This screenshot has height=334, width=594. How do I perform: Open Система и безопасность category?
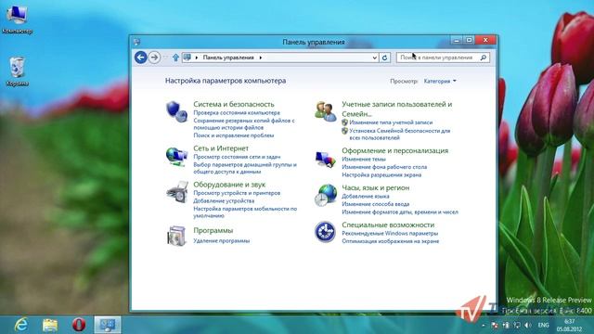click(234, 104)
